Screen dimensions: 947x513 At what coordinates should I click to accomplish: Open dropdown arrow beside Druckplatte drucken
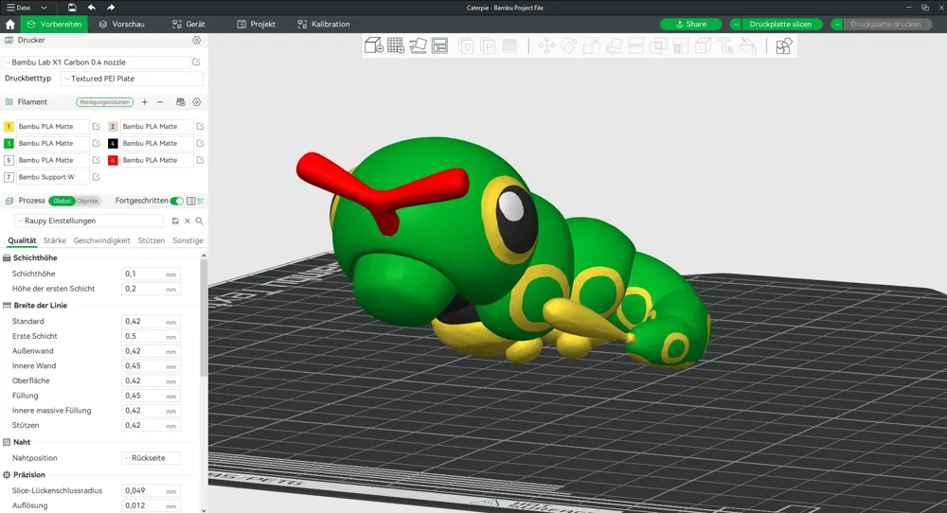click(x=836, y=25)
